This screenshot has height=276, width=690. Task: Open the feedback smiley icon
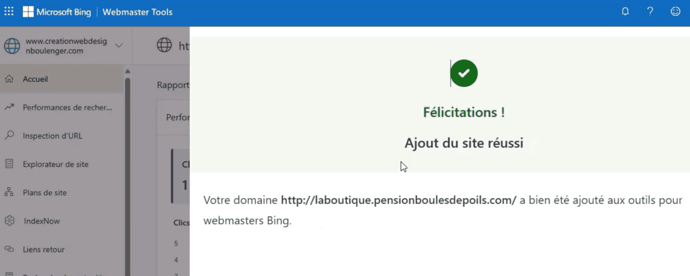(x=675, y=12)
